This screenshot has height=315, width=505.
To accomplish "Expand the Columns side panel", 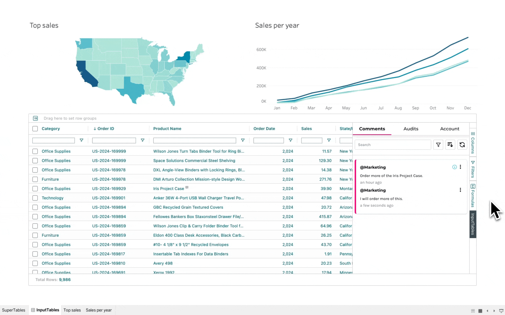I will [473, 143].
